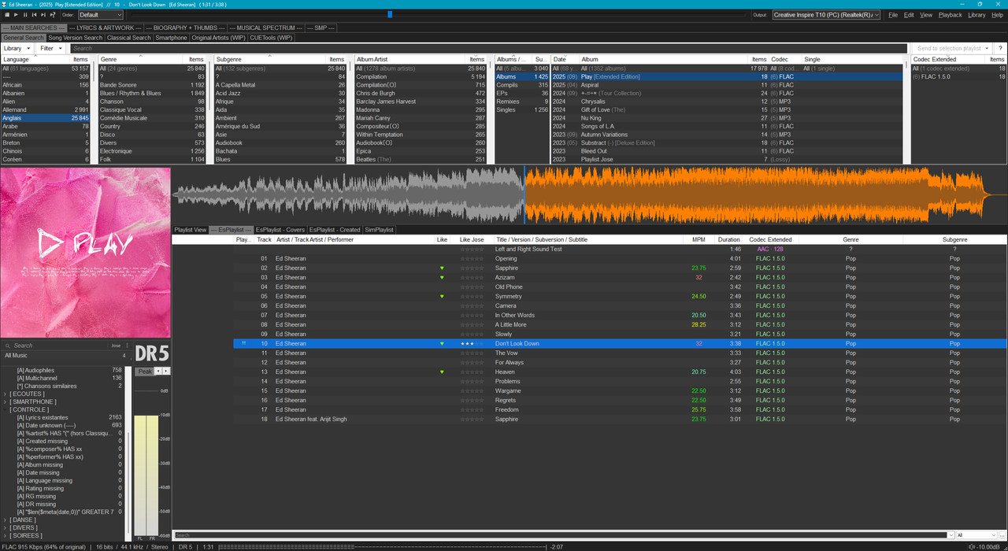Switch to MUSICAL SPECTRUM tab
Viewport: 1008px width, 551px height.
[x=265, y=28]
